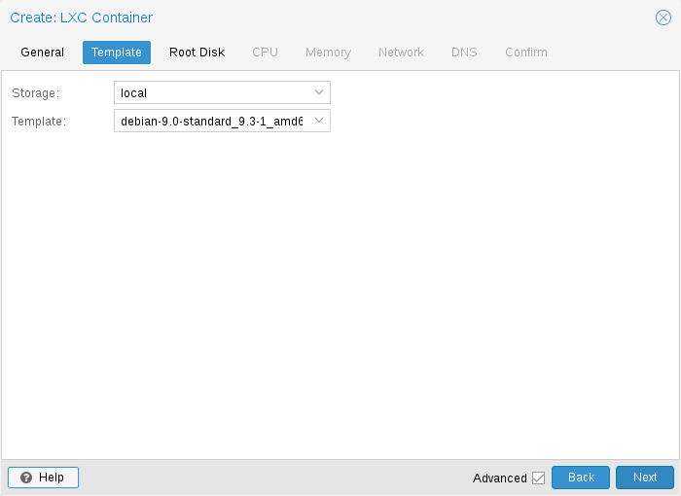
Task: Expand the Template dropdown arrow
Action: tap(319, 121)
